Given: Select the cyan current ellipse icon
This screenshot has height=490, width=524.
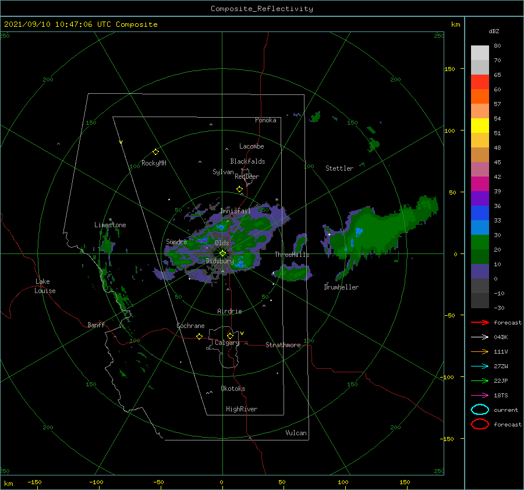Looking at the screenshot, I should 480,410.
